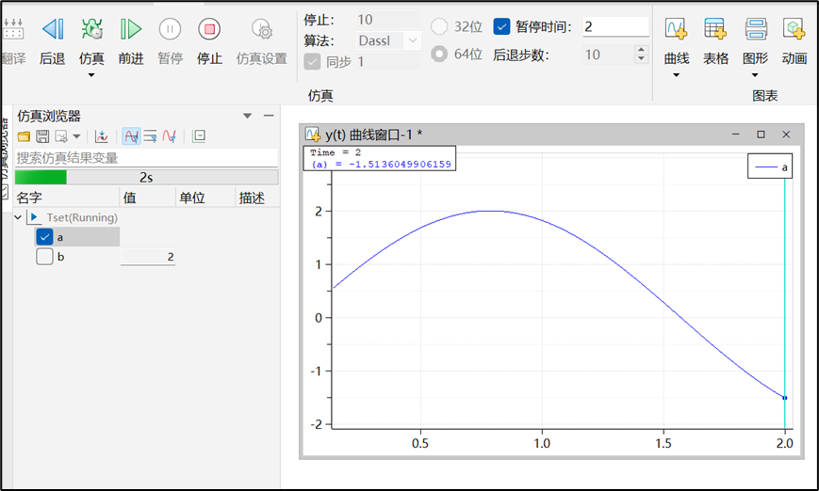Image resolution: width=819 pixels, height=491 pixels.
Task: Click the open-folder icon in 仿真浏览器
Action: click(x=24, y=136)
